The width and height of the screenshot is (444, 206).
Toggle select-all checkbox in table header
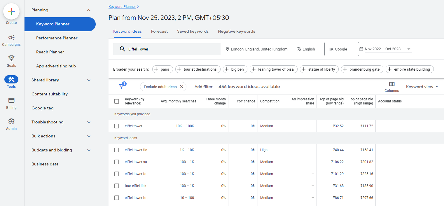click(117, 101)
